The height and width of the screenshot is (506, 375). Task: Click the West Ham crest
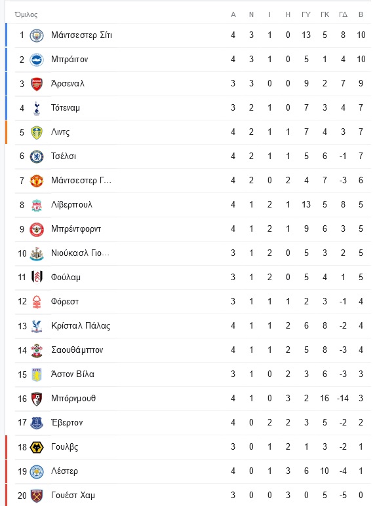pos(37,496)
